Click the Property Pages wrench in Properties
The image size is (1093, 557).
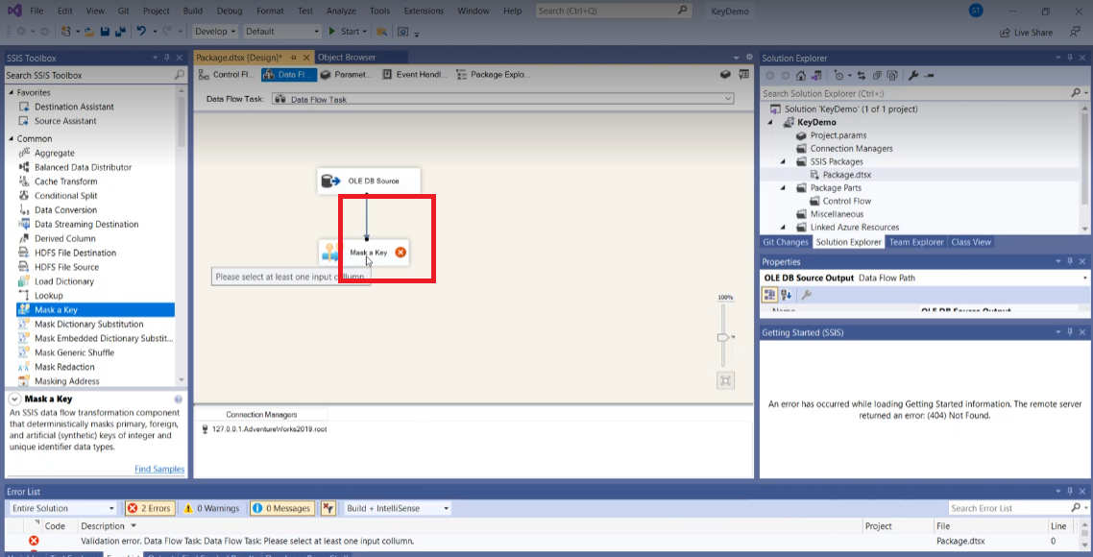[x=807, y=295]
